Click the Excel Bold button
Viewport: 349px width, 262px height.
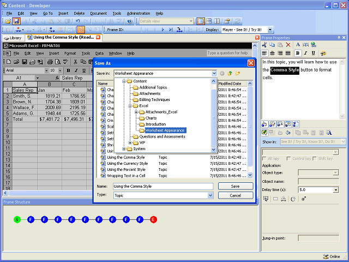click(68, 70)
